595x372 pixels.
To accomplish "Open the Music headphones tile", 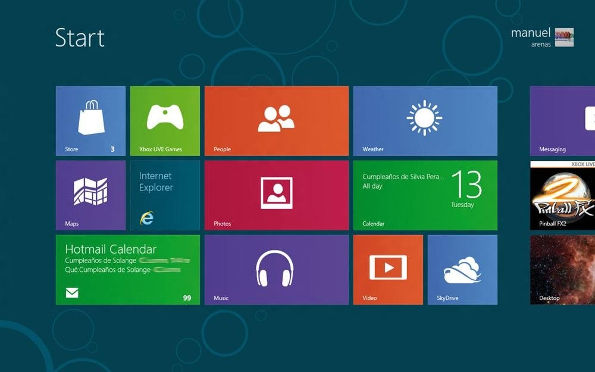I will click(x=276, y=270).
